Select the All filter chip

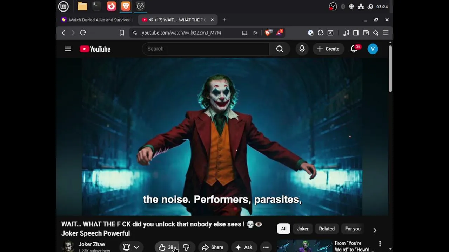[x=283, y=229]
